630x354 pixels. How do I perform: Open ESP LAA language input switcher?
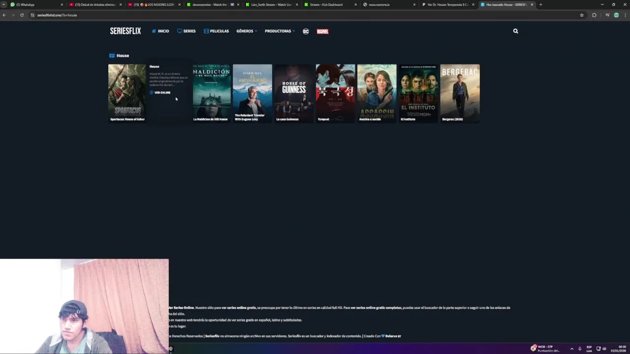point(589,349)
